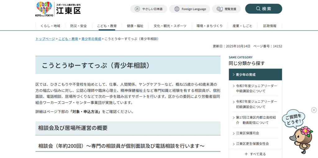Image resolution: width=318 pixels, height=158 pixels.
Task: Open the 健康・福祉 navigation menu
Action: [x=135, y=26]
